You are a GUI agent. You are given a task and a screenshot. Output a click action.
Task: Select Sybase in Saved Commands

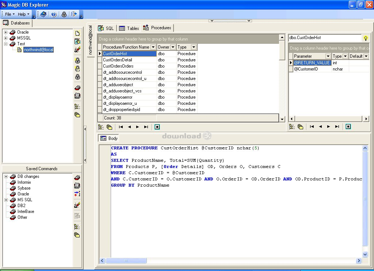(x=24, y=188)
